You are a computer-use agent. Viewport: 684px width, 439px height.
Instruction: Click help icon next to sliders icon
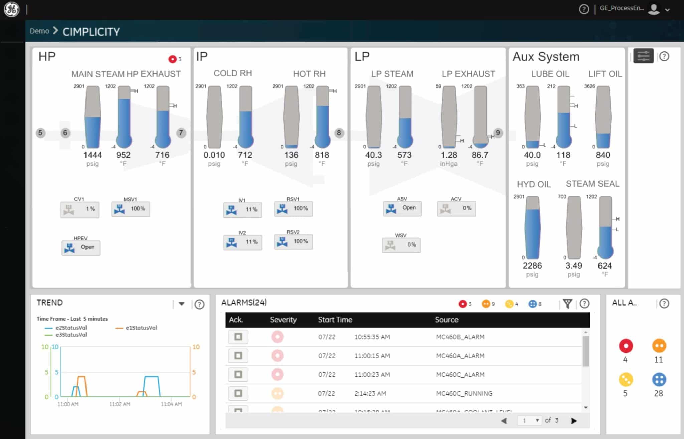[664, 56]
